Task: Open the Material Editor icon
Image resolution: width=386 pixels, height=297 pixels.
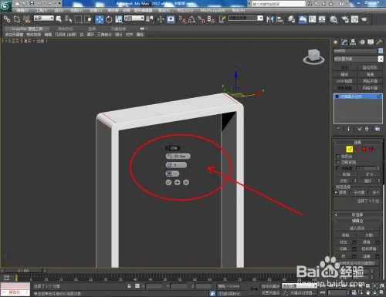Action: click(334, 19)
